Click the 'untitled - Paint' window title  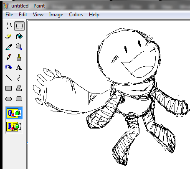coord(28,6)
